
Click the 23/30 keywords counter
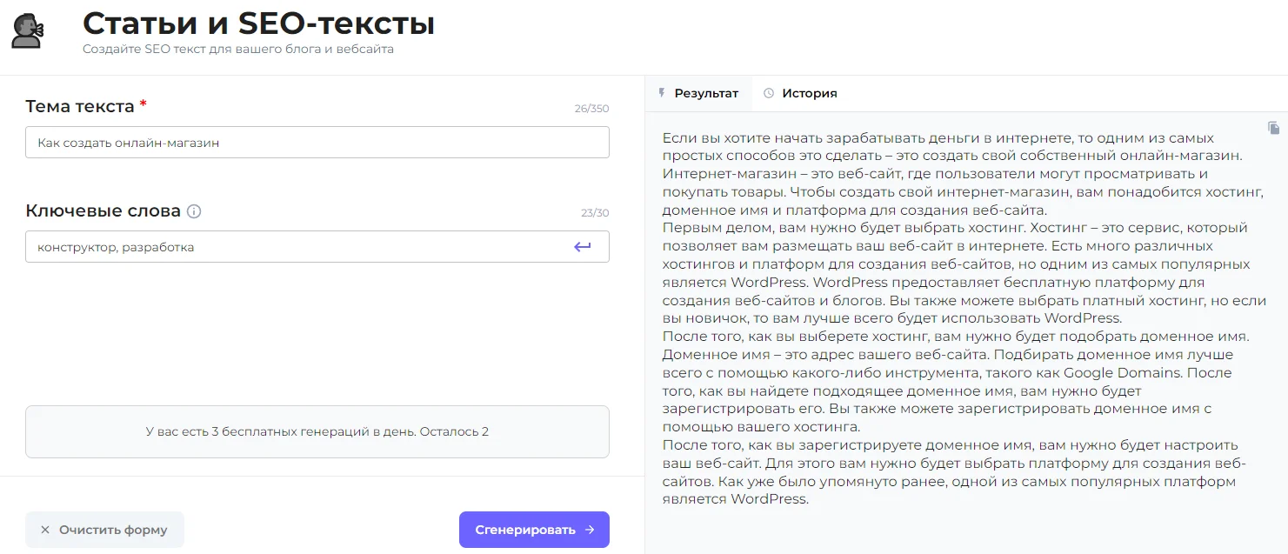click(x=595, y=213)
